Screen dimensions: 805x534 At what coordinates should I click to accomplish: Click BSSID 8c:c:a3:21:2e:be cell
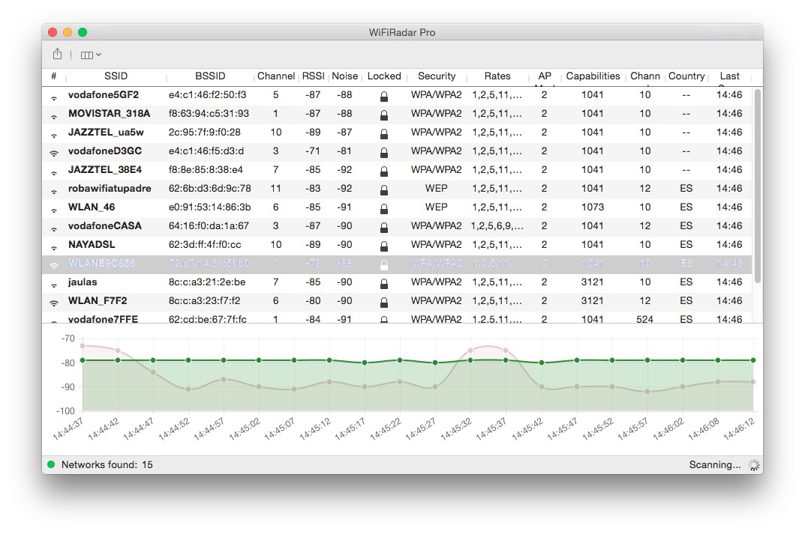(207, 282)
